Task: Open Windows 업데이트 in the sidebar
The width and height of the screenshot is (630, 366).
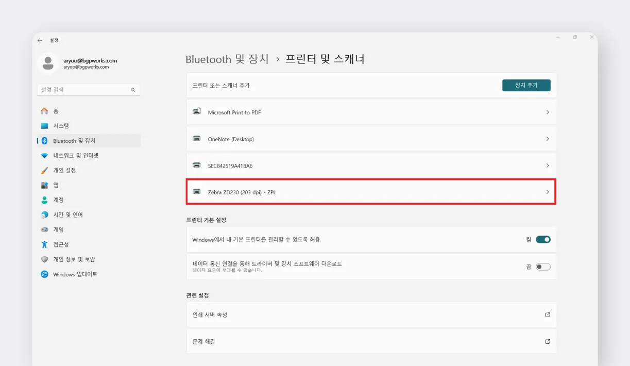Action: [x=89, y=274]
